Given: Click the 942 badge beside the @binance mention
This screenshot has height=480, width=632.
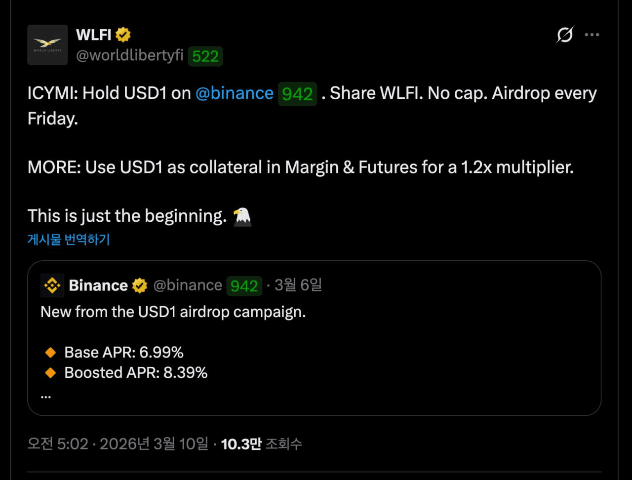Looking at the screenshot, I should tap(297, 94).
